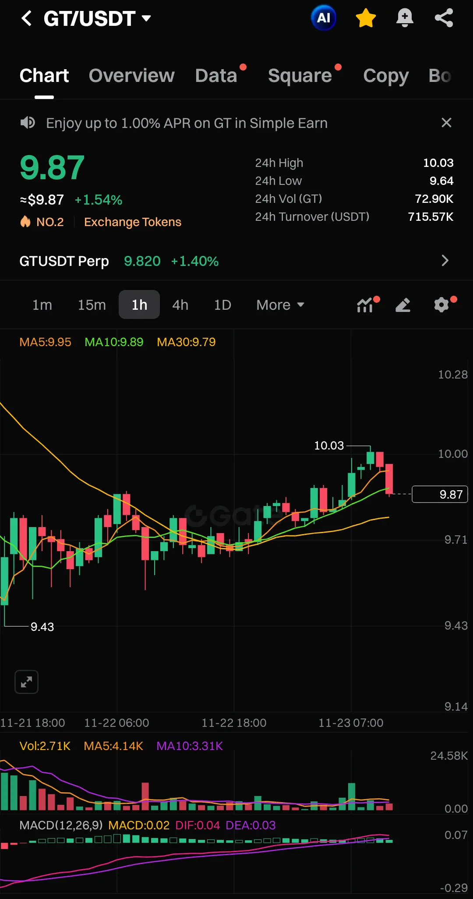Tap the 10.03 high price label on chart
Image resolution: width=473 pixels, height=899 pixels.
[x=329, y=446]
